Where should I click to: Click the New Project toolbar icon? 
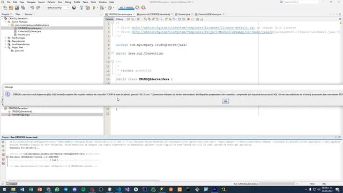[11, 8]
